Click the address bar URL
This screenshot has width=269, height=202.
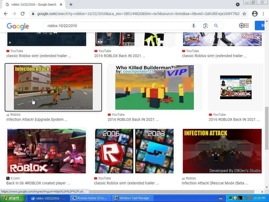pos(138,14)
